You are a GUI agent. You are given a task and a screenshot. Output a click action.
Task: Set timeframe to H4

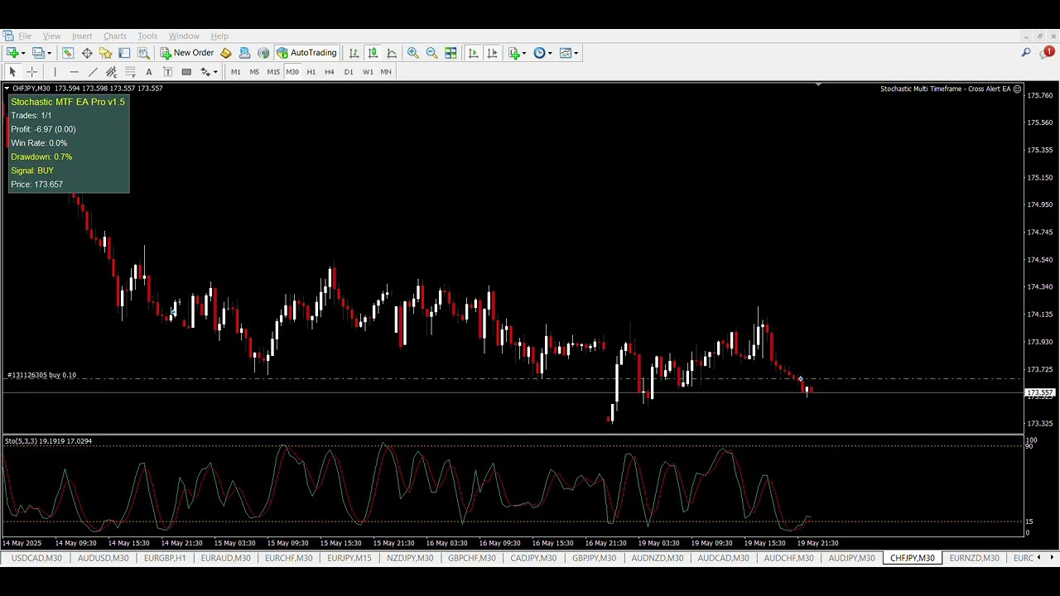(x=330, y=72)
